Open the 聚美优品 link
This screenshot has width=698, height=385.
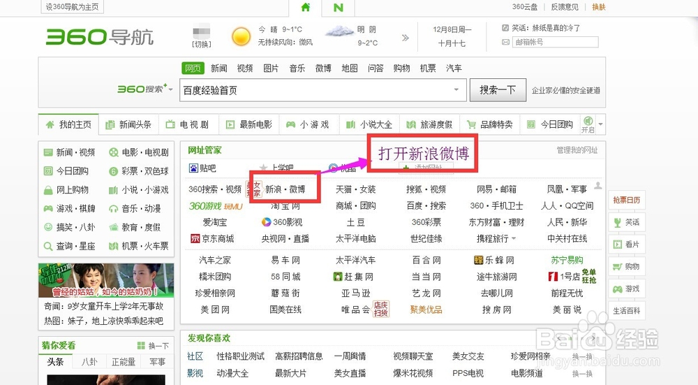(x=426, y=310)
